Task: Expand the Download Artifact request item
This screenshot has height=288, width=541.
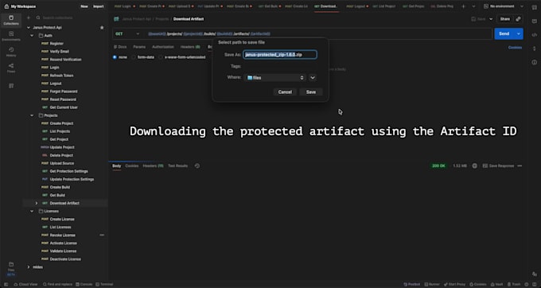Action: tap(37, 203)
